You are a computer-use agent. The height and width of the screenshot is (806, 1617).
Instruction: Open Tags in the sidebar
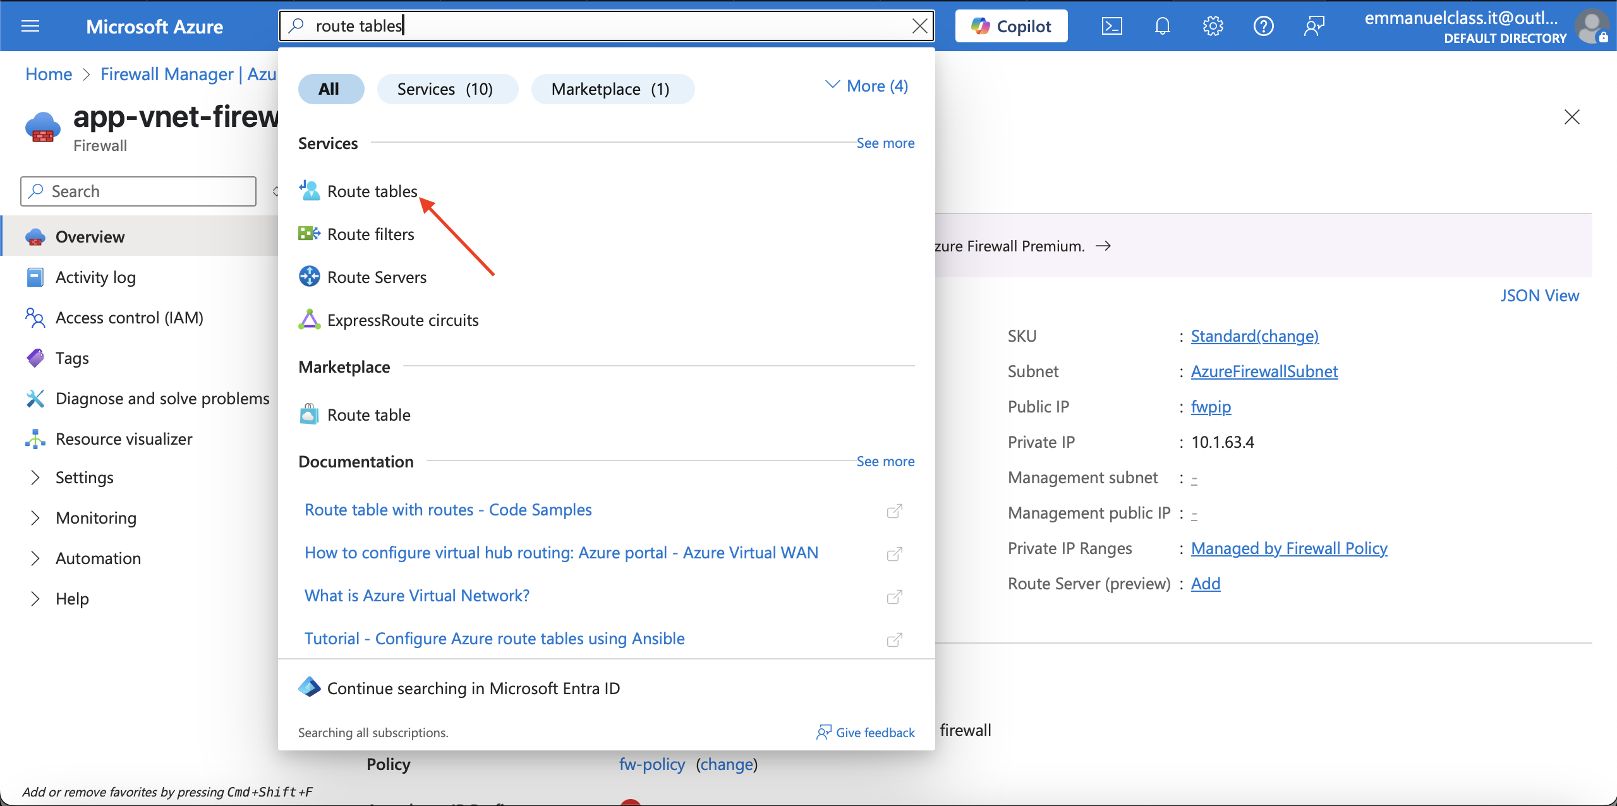tap(72, 358)
